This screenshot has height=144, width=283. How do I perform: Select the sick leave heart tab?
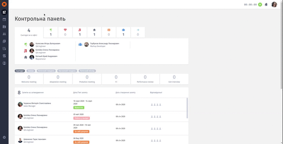(x=65, y=32)
